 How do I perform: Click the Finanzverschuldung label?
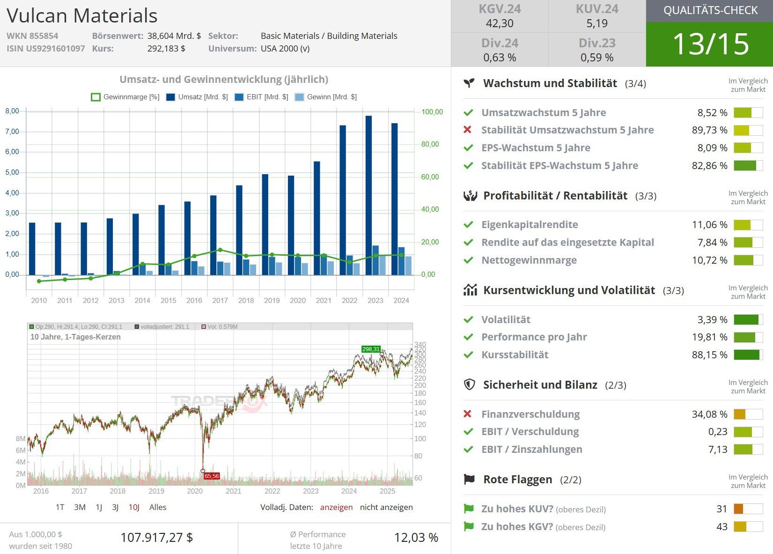tap(530, 414)
